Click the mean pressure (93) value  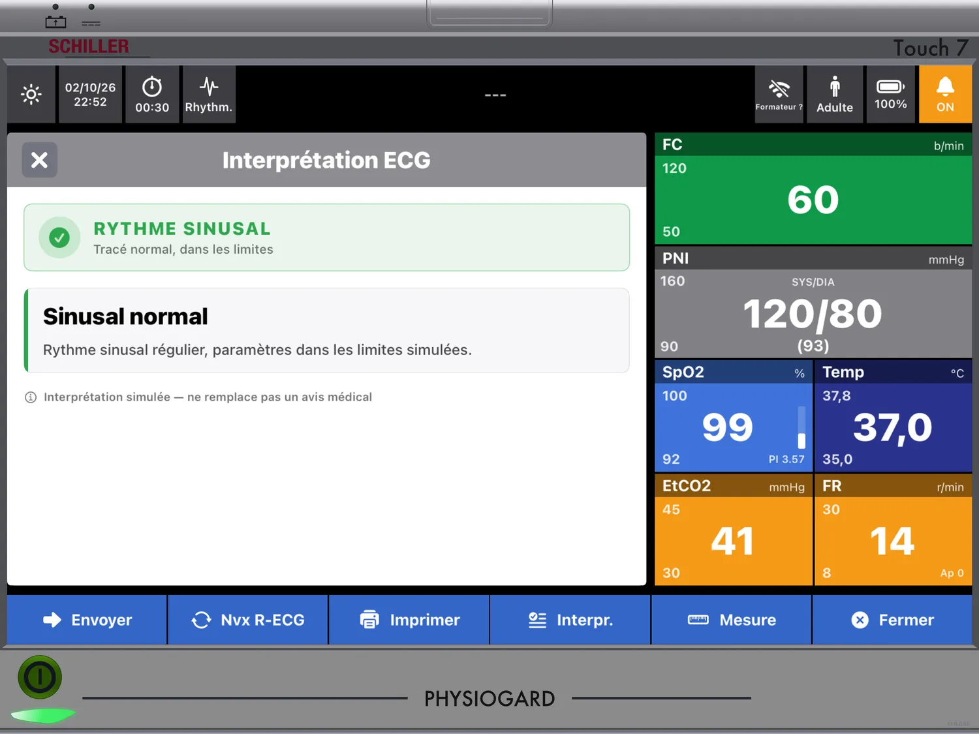pos(813,346)
